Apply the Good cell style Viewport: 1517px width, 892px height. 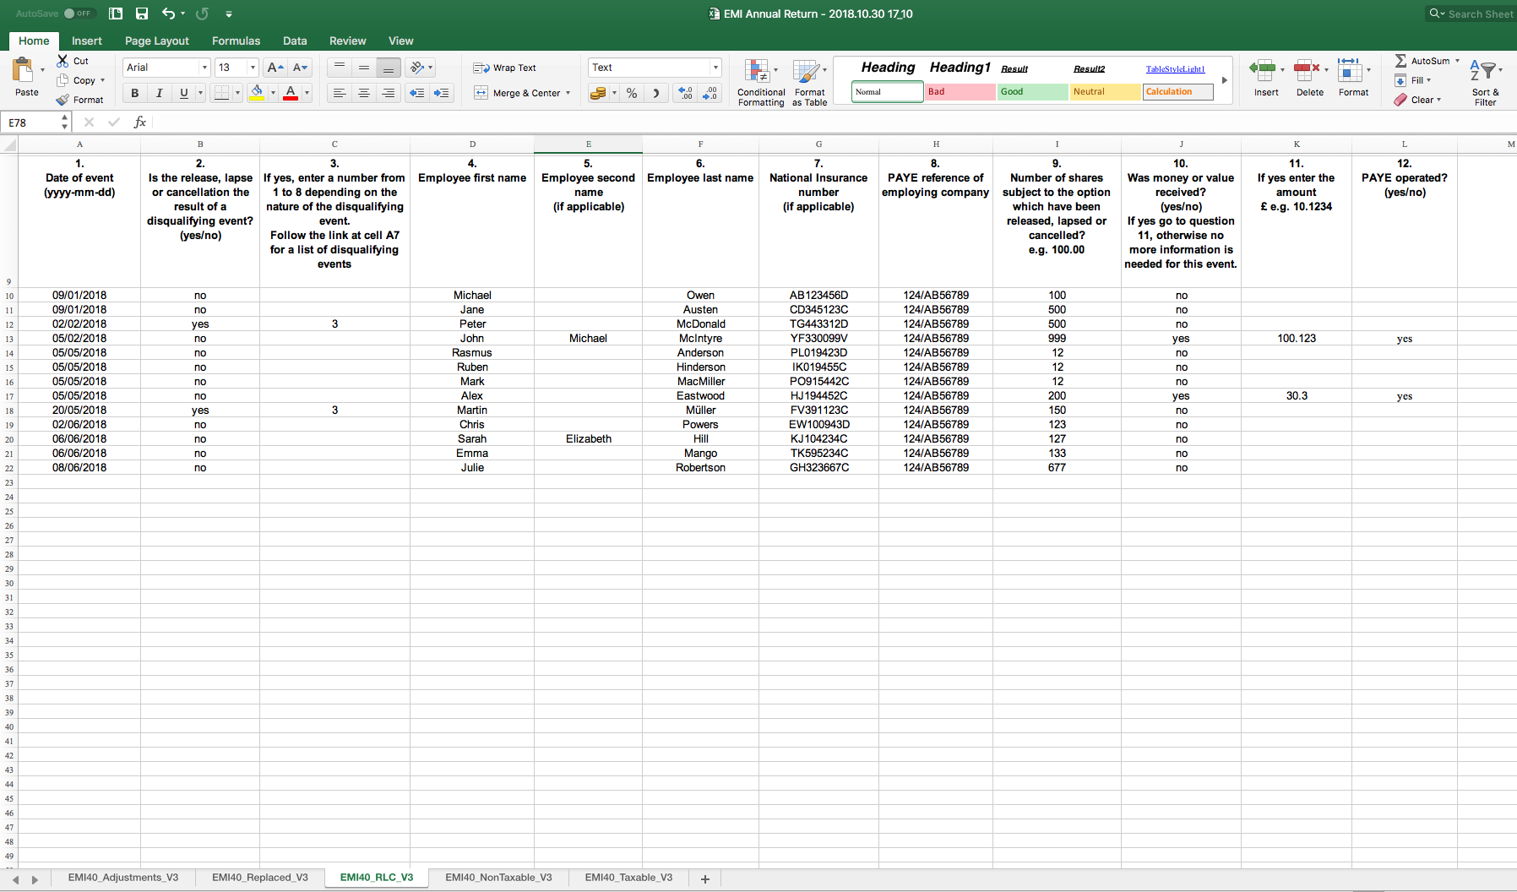pos(1033,92)
